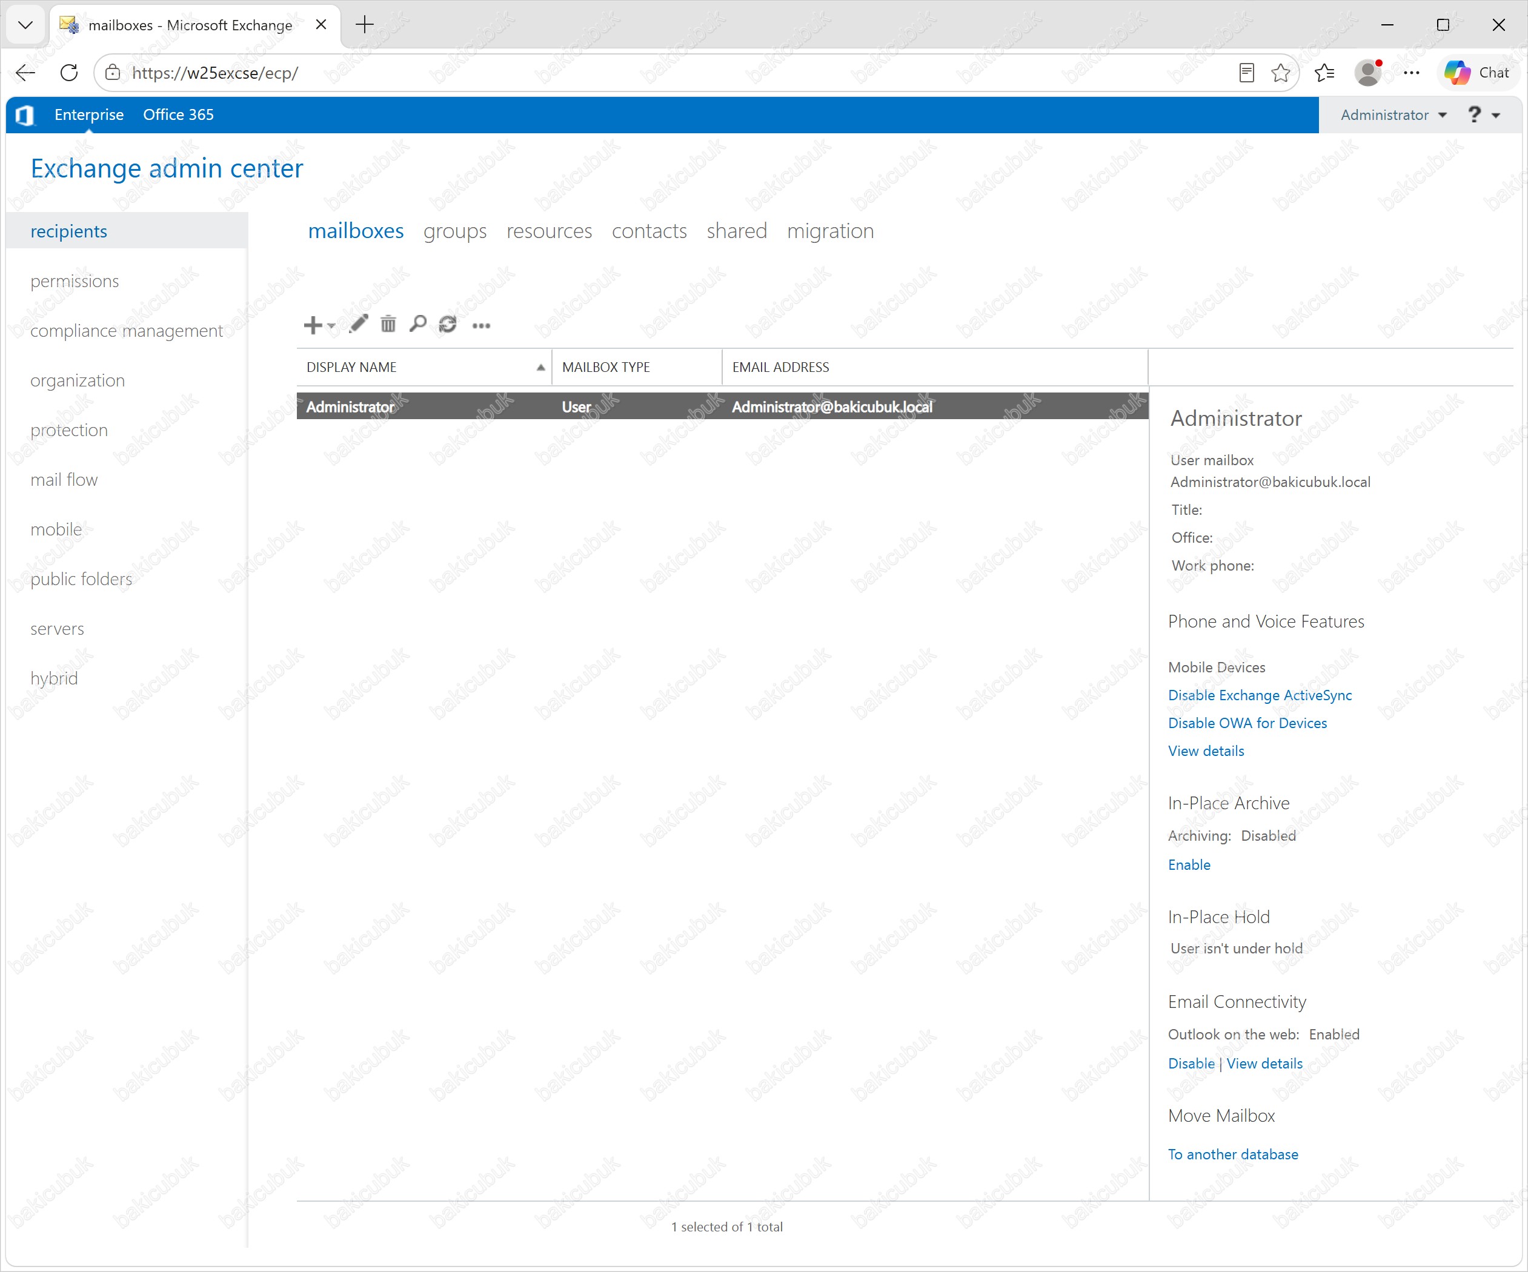This screenshot has height=1272, width=1528.
Task: Open the resources tab
Action: pos(550,231)
